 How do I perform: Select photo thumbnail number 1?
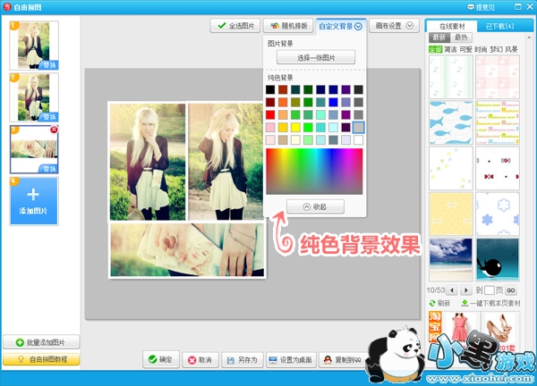[x=34, y=46]
